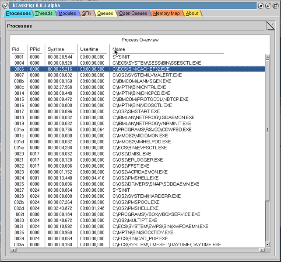Viewport: 281px width, 262px height.
Task: Select the CNTRL.EXE process row
Action: tap(137, 87)
